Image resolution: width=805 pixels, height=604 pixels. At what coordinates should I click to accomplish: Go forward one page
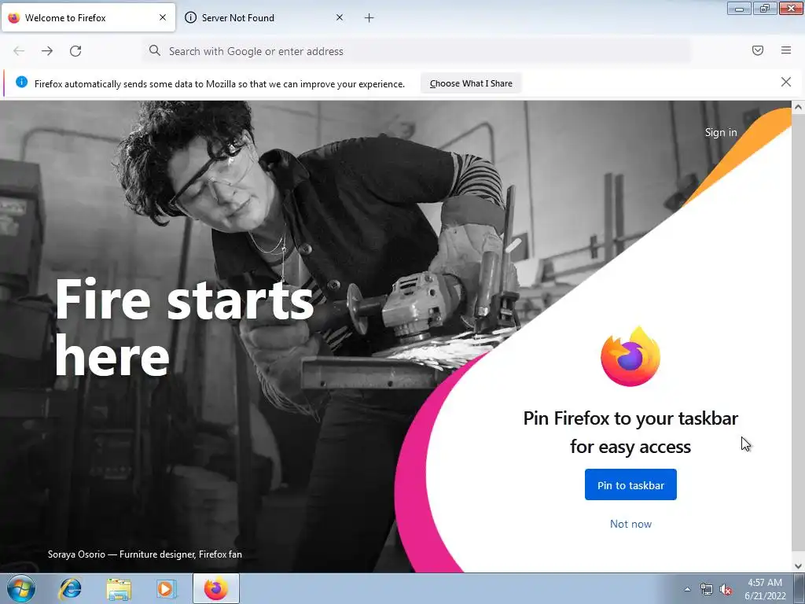tap(47, 51)
